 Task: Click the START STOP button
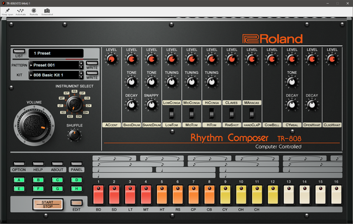point(48,204)
